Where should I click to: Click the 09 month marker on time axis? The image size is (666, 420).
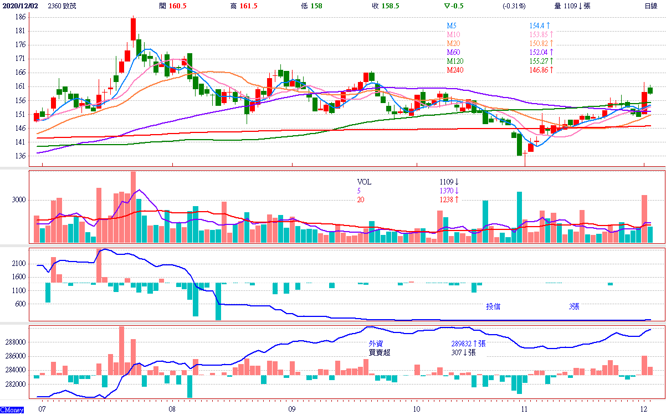pyautogui.click(x=291, y=410)
